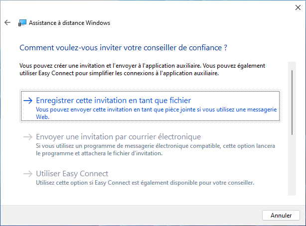Choose Enregistrer cette invitation en tant que fichier
Screen dimensions: 306x226
(150, 106)
